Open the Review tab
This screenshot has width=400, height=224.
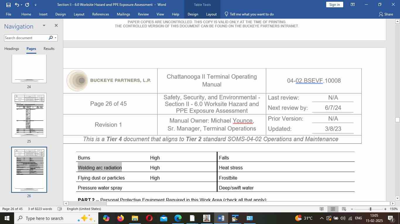pyautogui.click(x=143, y=14)
